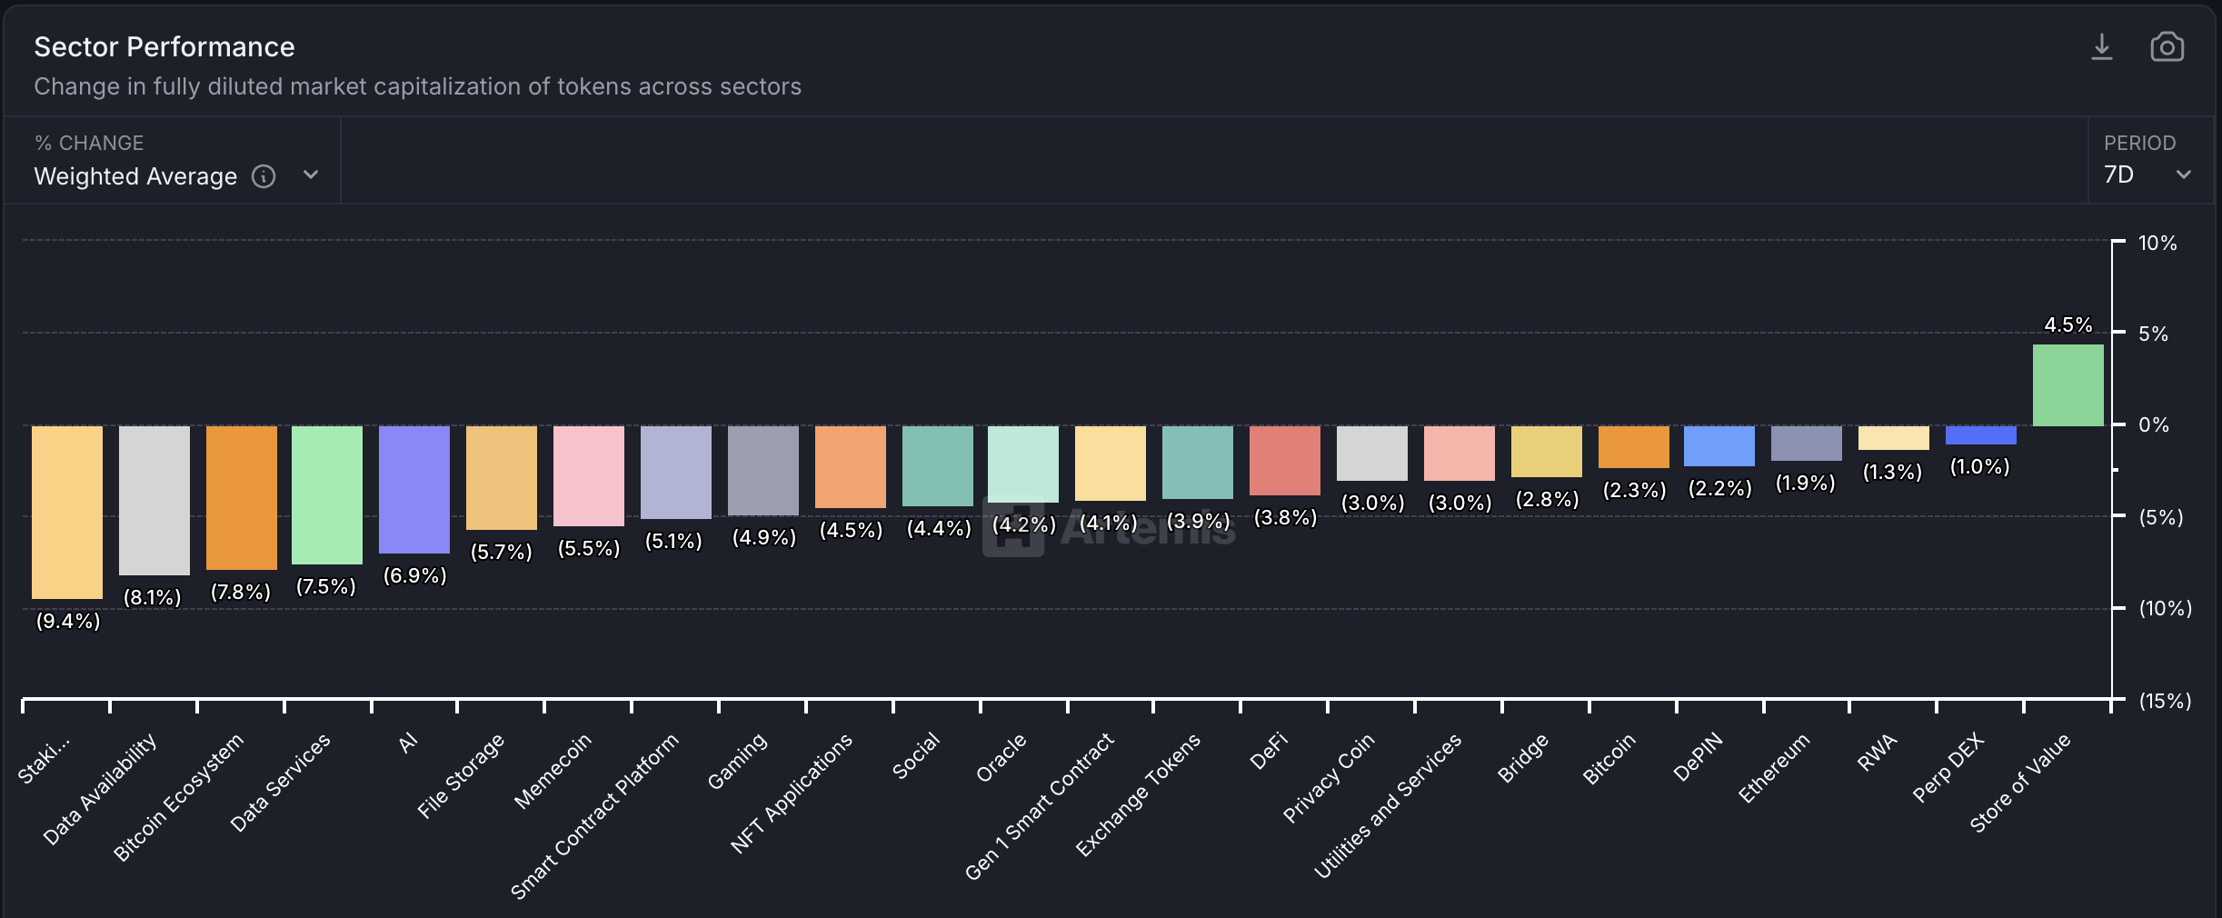The image size is (2222, 918).
Task: Select the Sector Performance title
Action: point(164,46)
